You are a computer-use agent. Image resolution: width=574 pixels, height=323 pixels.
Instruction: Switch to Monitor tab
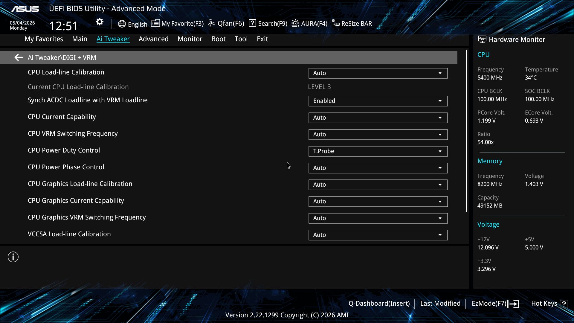(190, 39)
